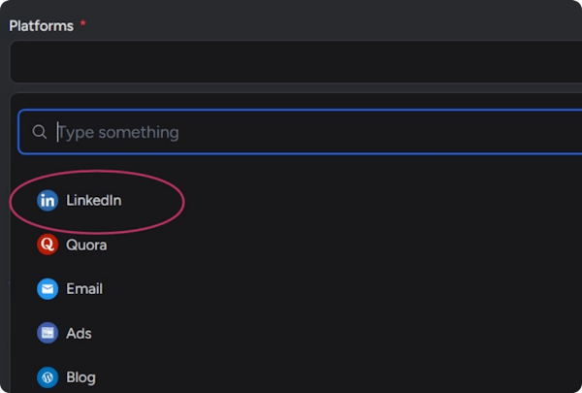Click the "Email" text label
Viewport: 582px width, 393px height.
coord(84,289)
